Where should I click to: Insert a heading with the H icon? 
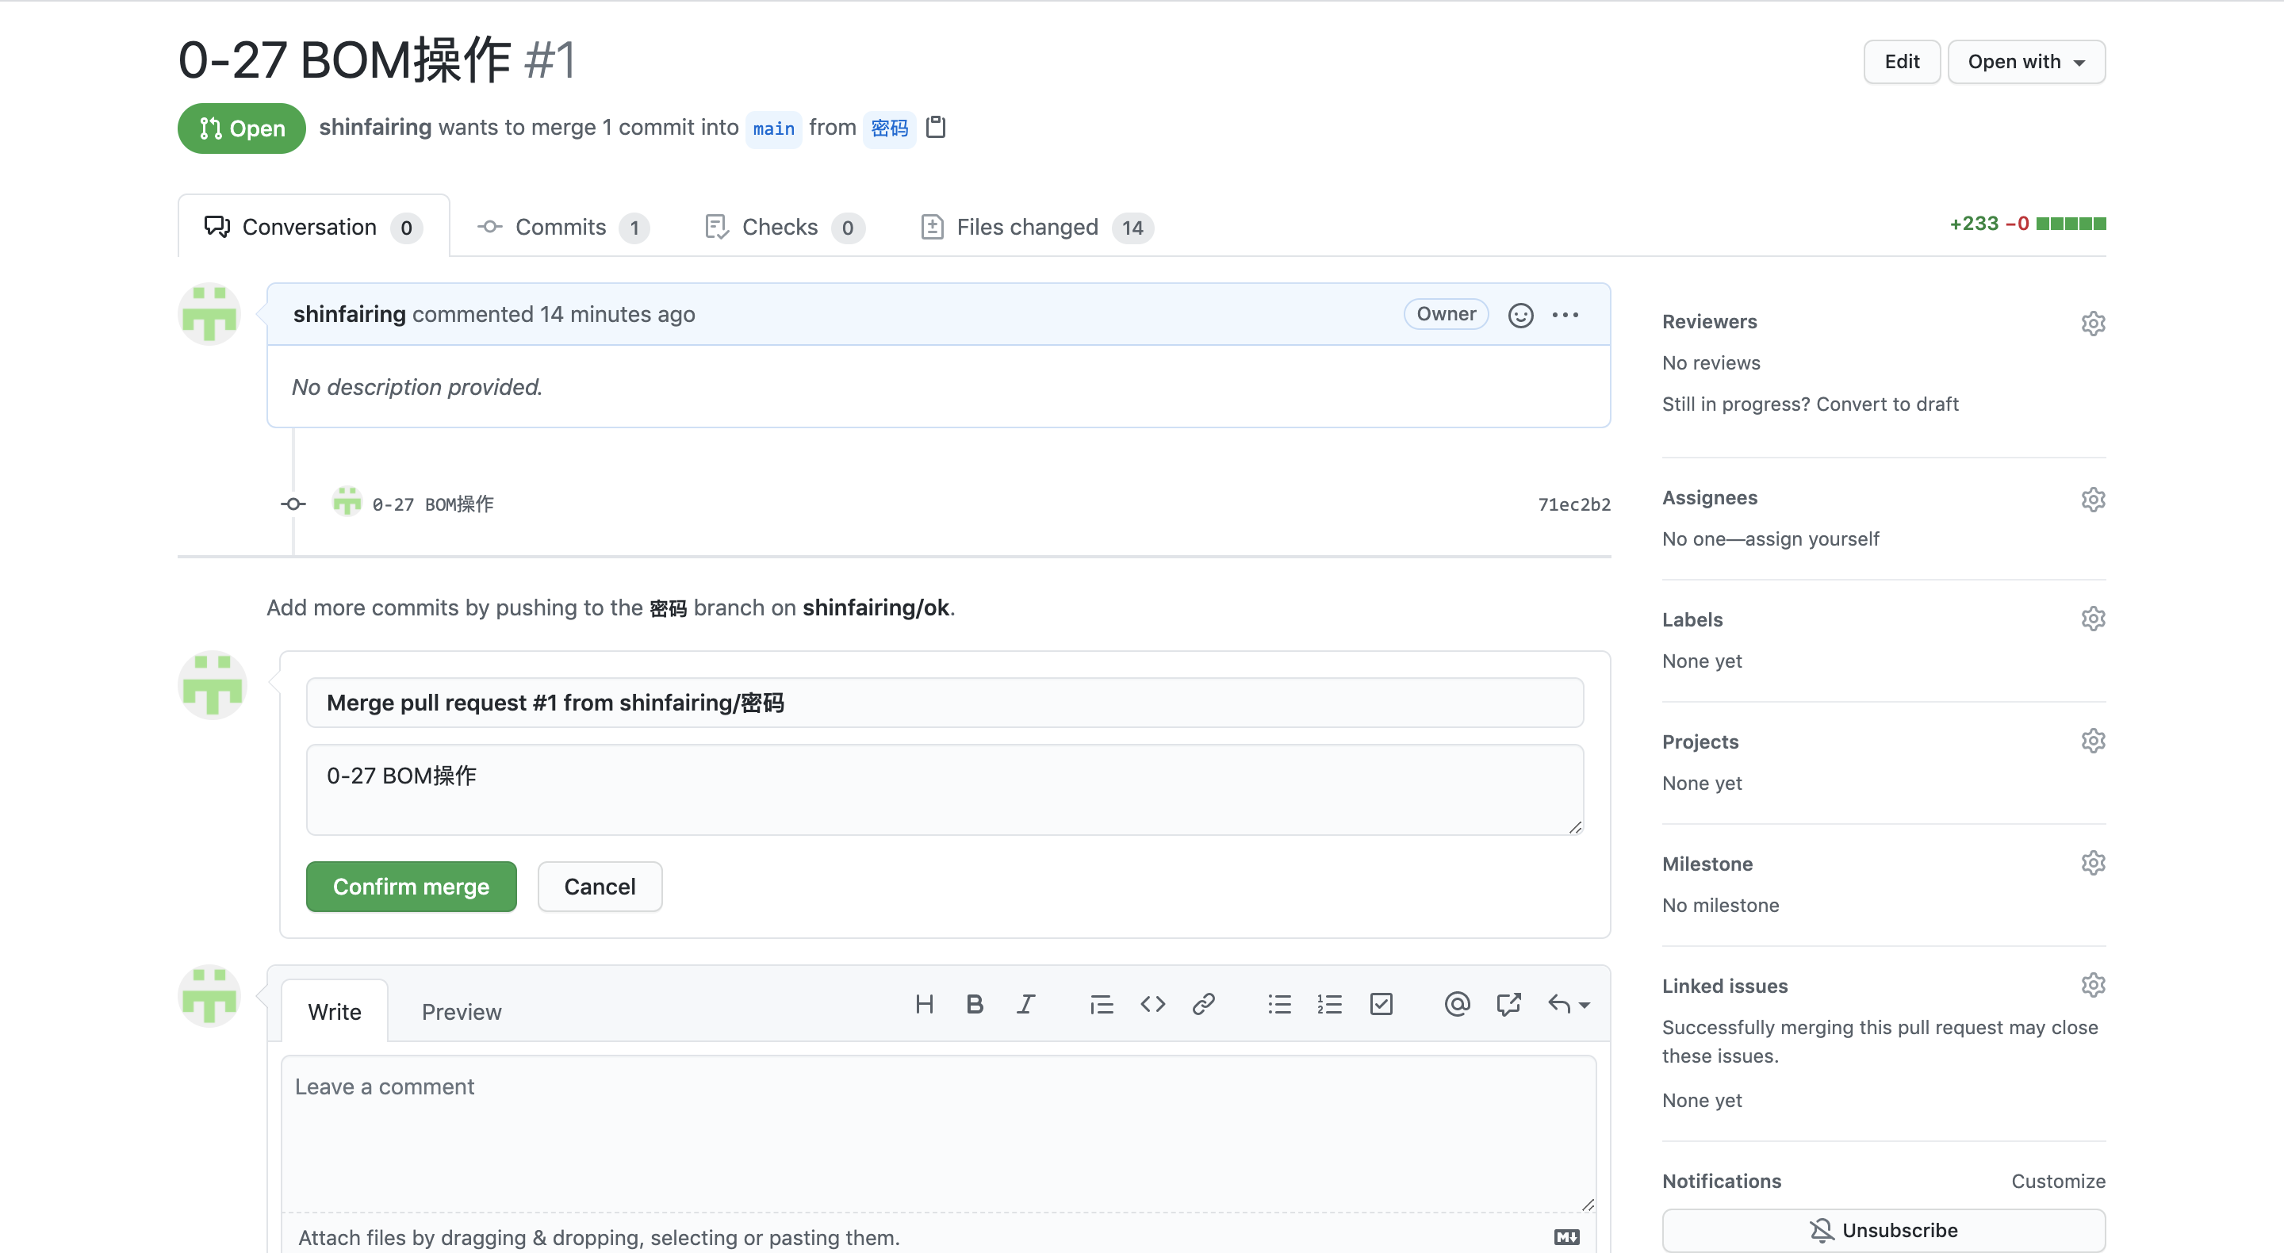coord(924,1004)
